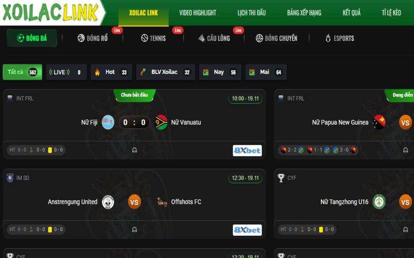This screenshot has height=258, width=414.
Task: Show today's matches with Nay filter
Action: (x=220, y=72)
